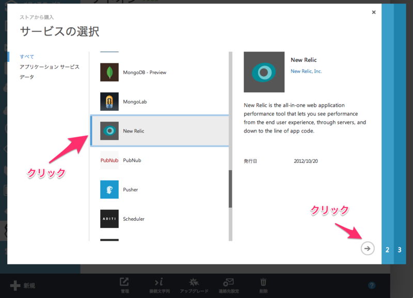
Task: Click the ADITI Scheduler icon
Action: 109,219
